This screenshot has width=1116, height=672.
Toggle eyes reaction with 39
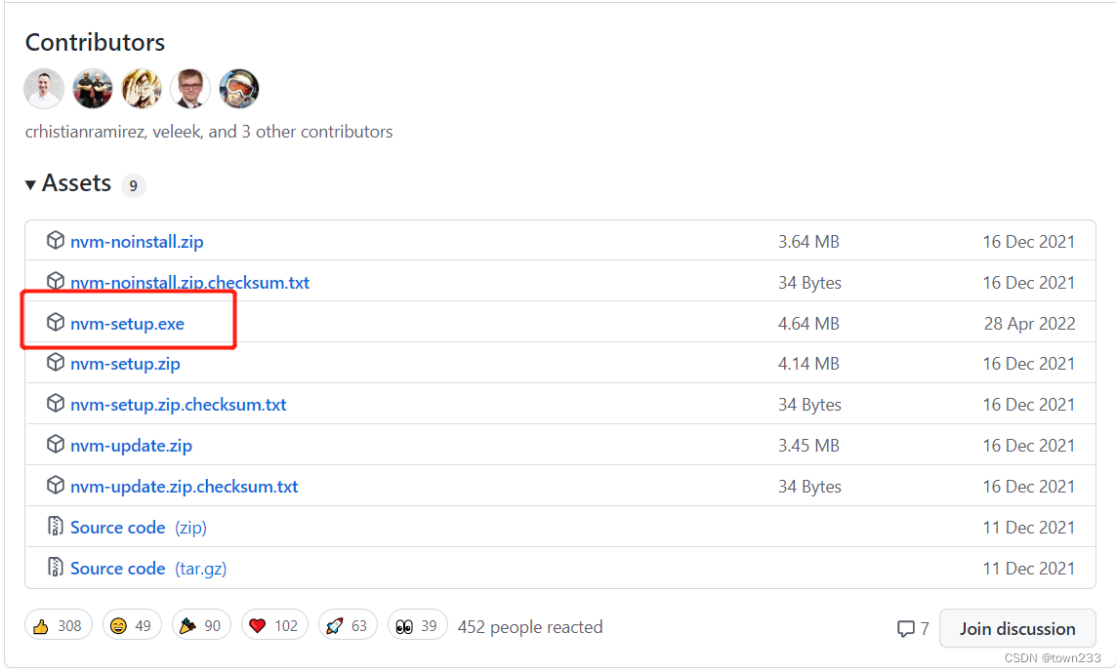tap(417, 626)
